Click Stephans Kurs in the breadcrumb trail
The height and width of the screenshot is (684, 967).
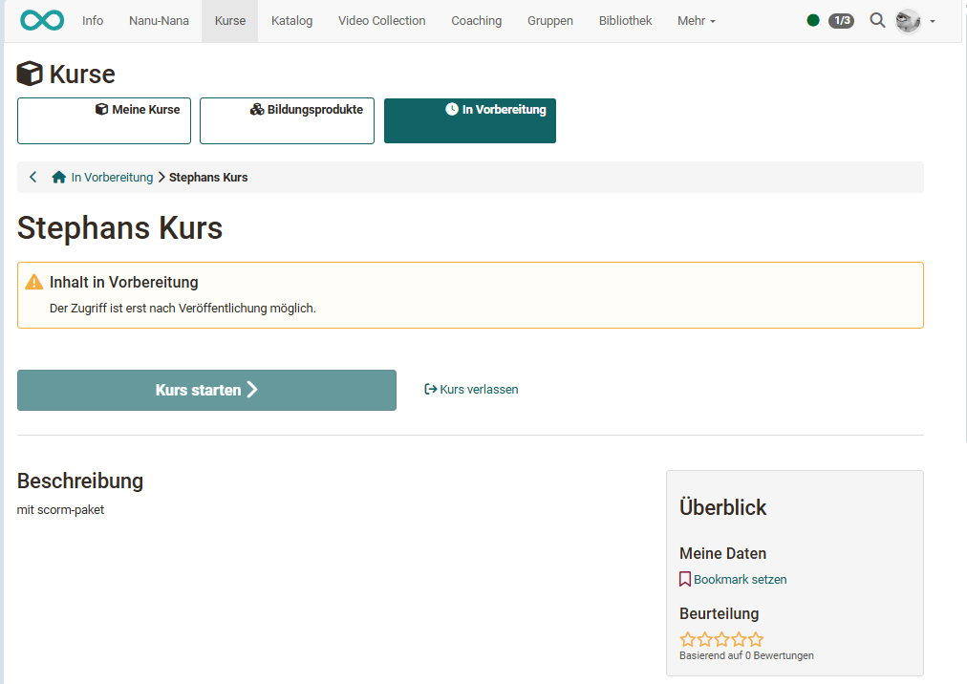point(208,177)
